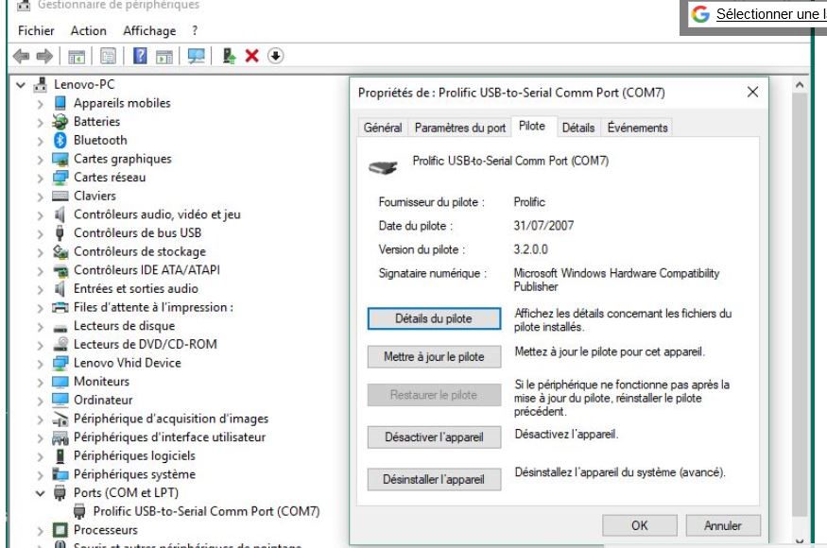Click the vertical scrollbar thumb
Image resolution: width=827 pixels, height=548 pixels.
click(x=800, y=305)
